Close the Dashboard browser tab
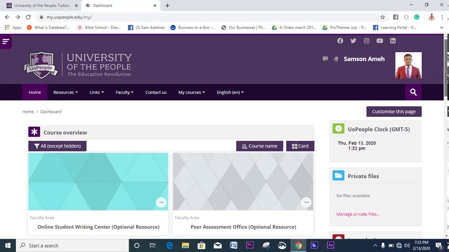 pos(155,6)
